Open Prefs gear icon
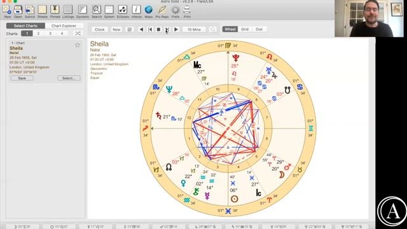The image size is (407, 229). pyautogui.click(x=176, y=10)
